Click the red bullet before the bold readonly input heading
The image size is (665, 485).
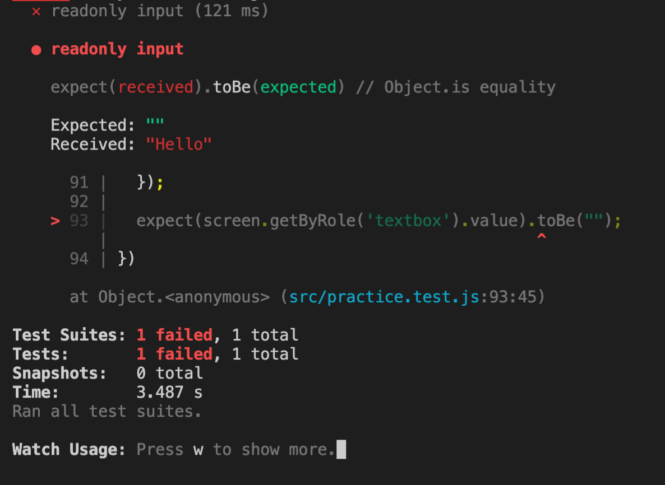[x=36, y=50]
